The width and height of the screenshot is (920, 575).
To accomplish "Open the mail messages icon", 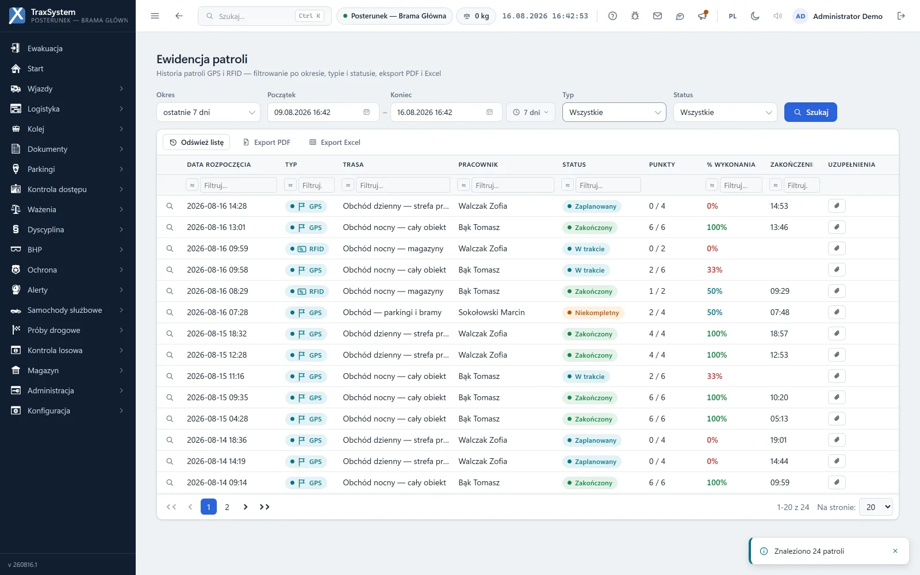I will coord(657,16).
